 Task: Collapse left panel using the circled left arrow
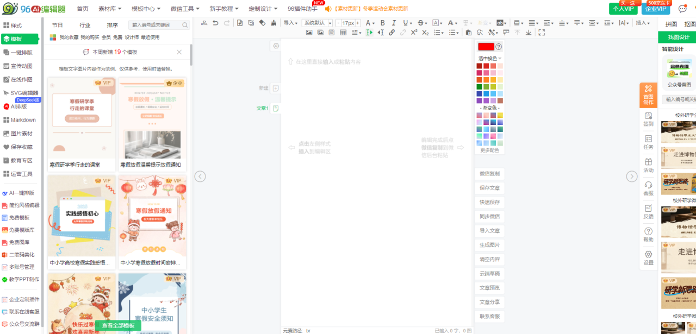(200, 176)
